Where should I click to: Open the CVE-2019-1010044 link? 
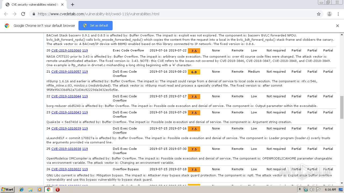click(x=66, y=96)
